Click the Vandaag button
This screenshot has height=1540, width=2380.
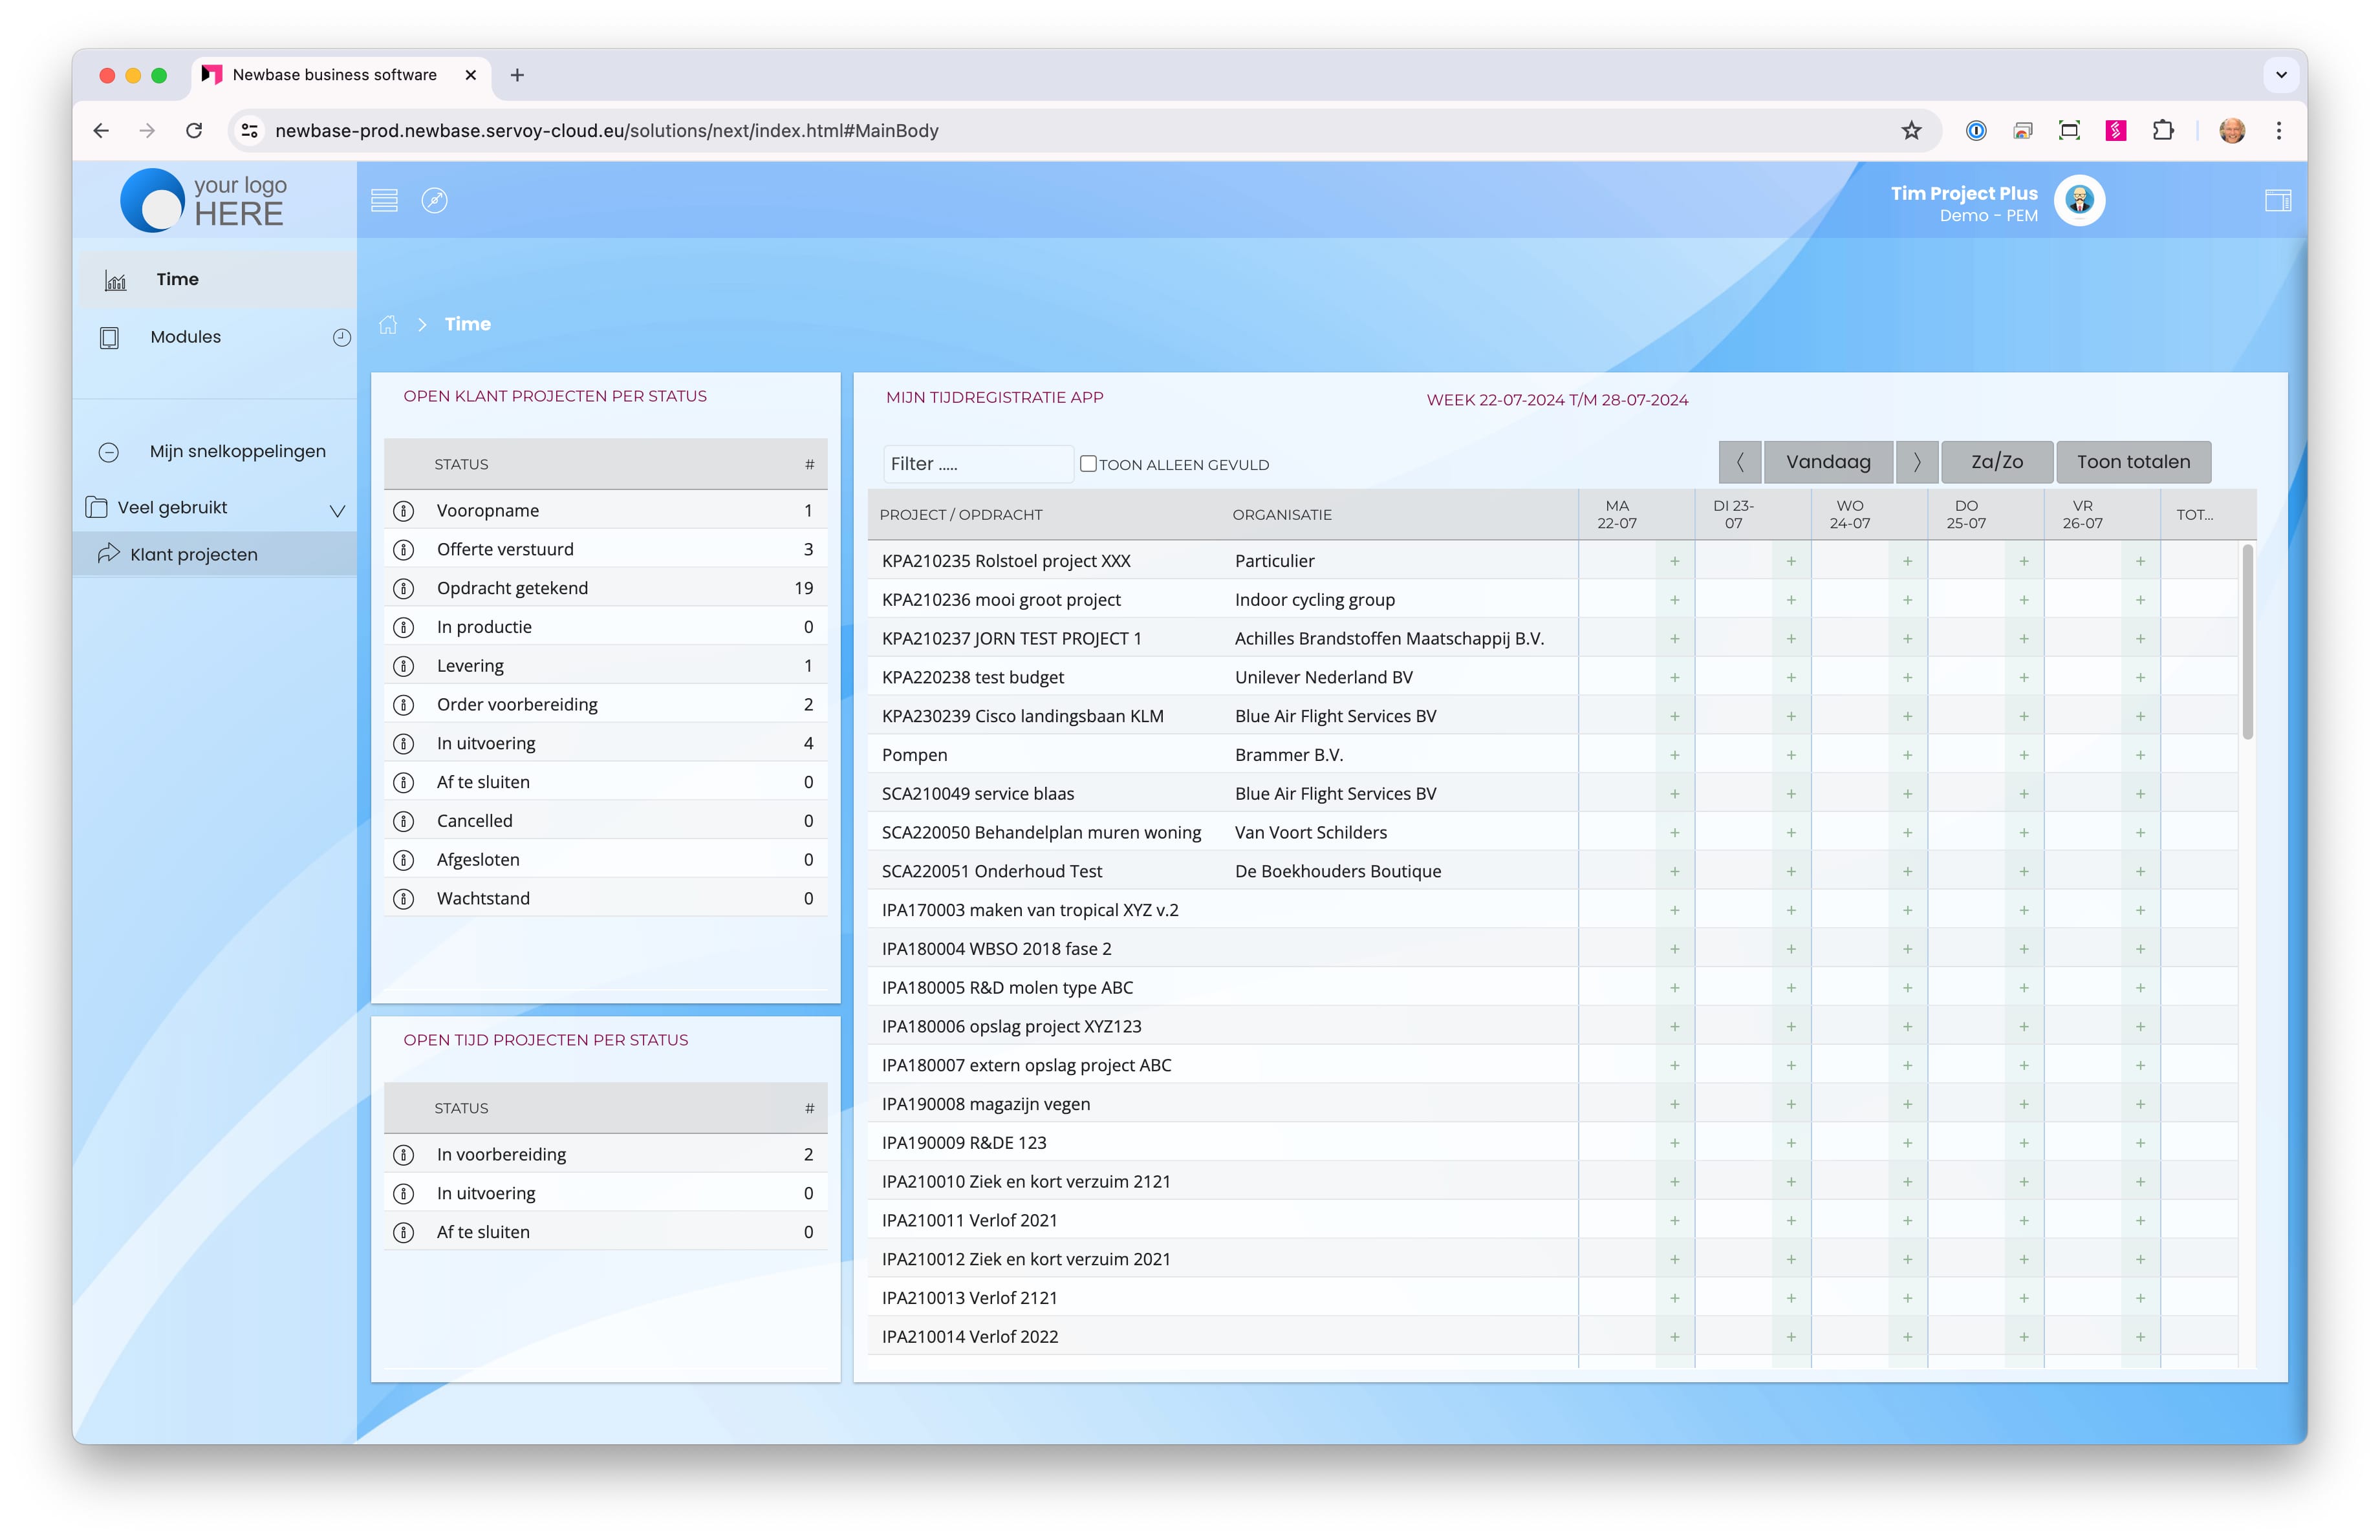(1828, 462)
